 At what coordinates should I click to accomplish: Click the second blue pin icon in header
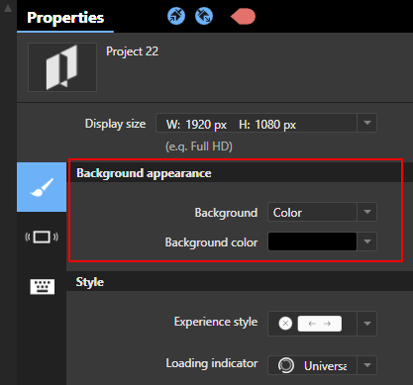click(204, 16)
